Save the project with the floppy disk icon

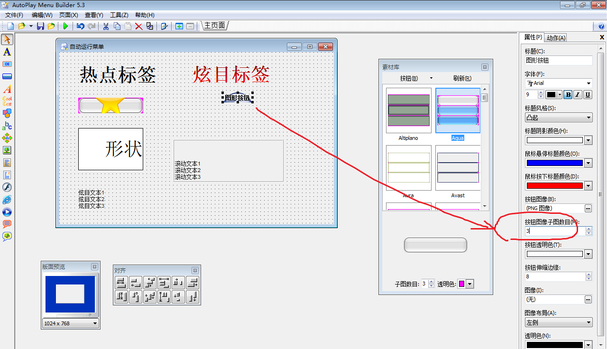40,26
